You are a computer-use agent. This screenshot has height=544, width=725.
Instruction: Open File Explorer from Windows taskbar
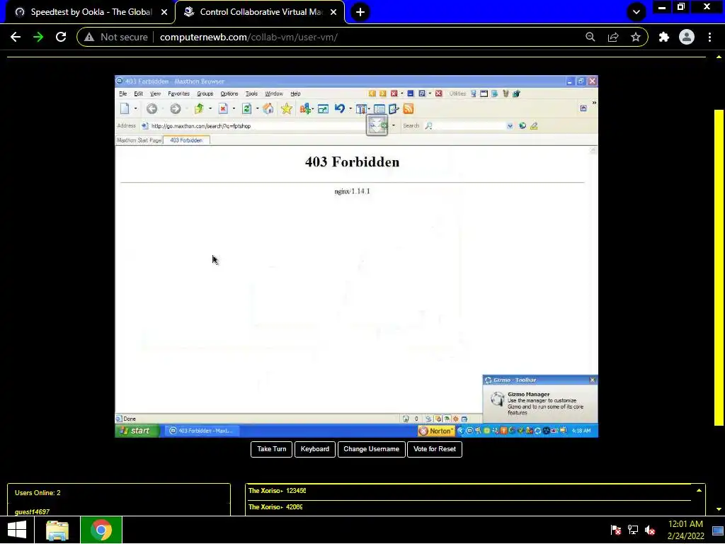pos(57,530)
